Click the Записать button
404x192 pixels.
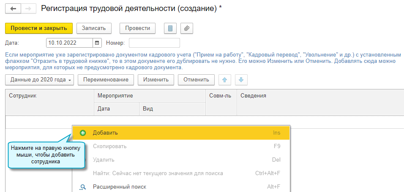coord(97,28)
